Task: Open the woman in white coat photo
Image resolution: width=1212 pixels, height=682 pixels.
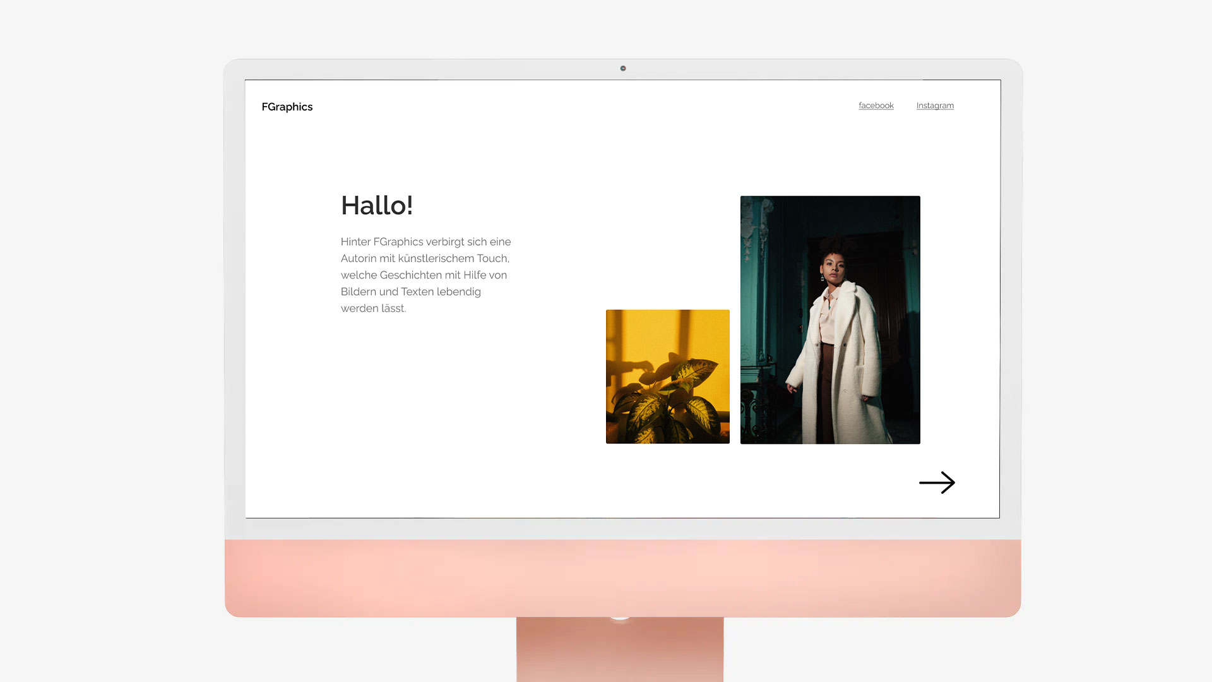Action: click(830, 320)
